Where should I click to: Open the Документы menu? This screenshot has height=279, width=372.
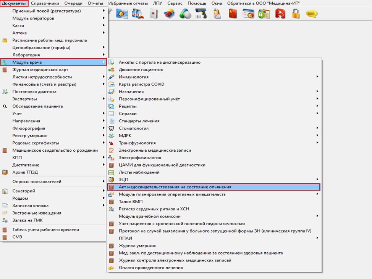[x=14, y=3]
